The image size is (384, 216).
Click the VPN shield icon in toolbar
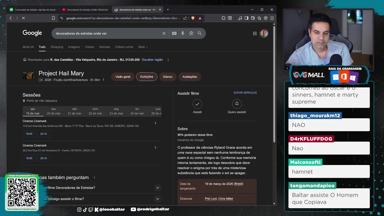[x=265, y=18]
